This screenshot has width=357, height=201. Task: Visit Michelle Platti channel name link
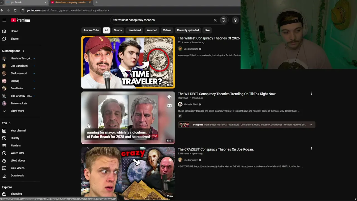[191, 104]
